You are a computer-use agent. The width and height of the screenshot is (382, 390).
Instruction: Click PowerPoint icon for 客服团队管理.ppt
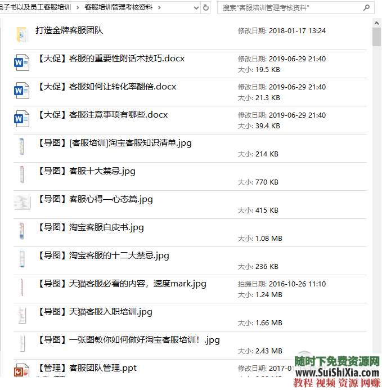click(21, 371)
